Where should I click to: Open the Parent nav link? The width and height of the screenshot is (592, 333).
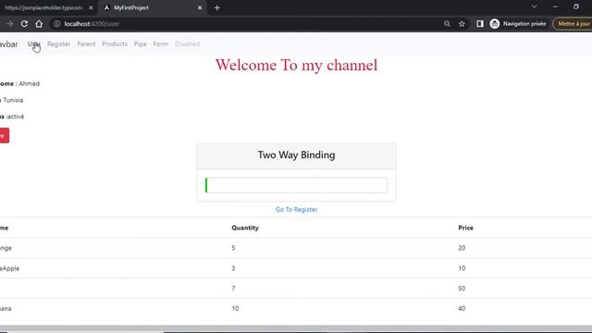tap(86, 43)
